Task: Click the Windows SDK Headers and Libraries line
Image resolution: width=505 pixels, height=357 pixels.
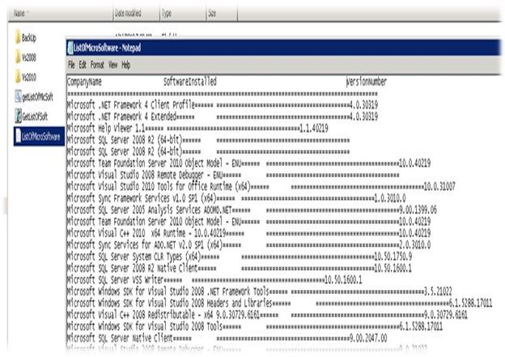Action: (x=279, y=303)
